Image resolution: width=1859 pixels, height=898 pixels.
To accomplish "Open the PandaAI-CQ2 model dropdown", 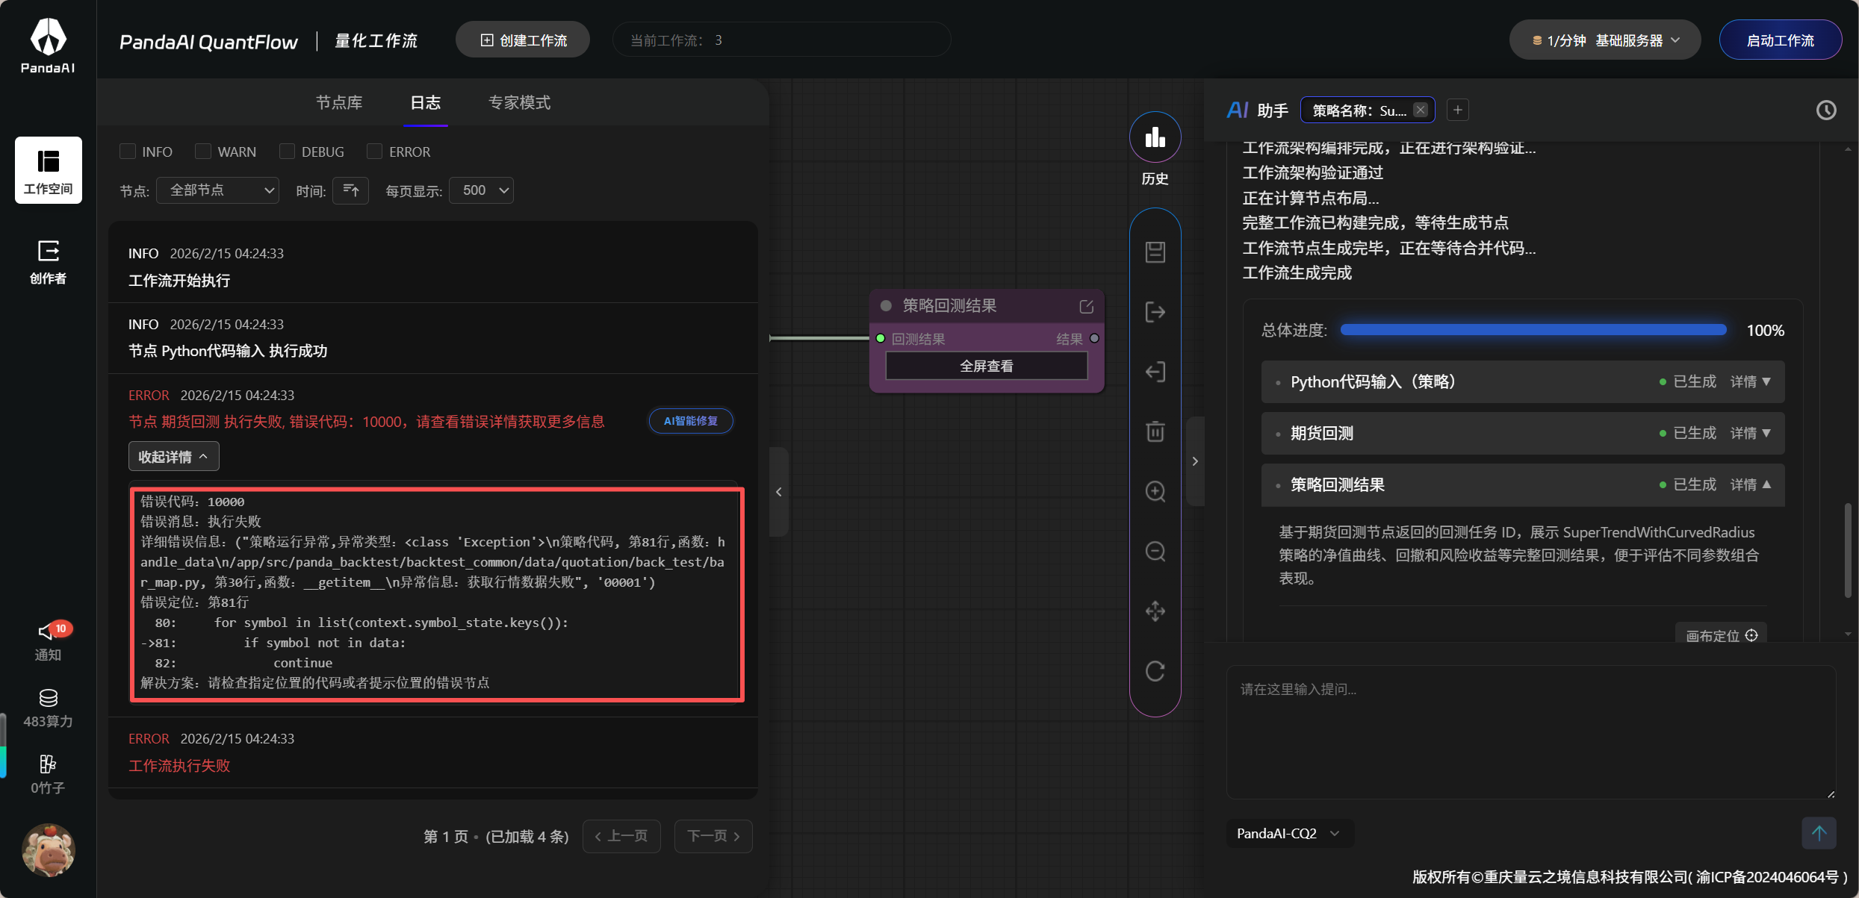I will [x=1289, y=833].
